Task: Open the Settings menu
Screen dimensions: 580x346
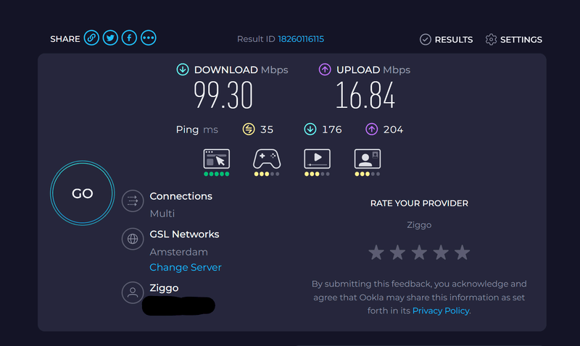Action: pos(514,40)
